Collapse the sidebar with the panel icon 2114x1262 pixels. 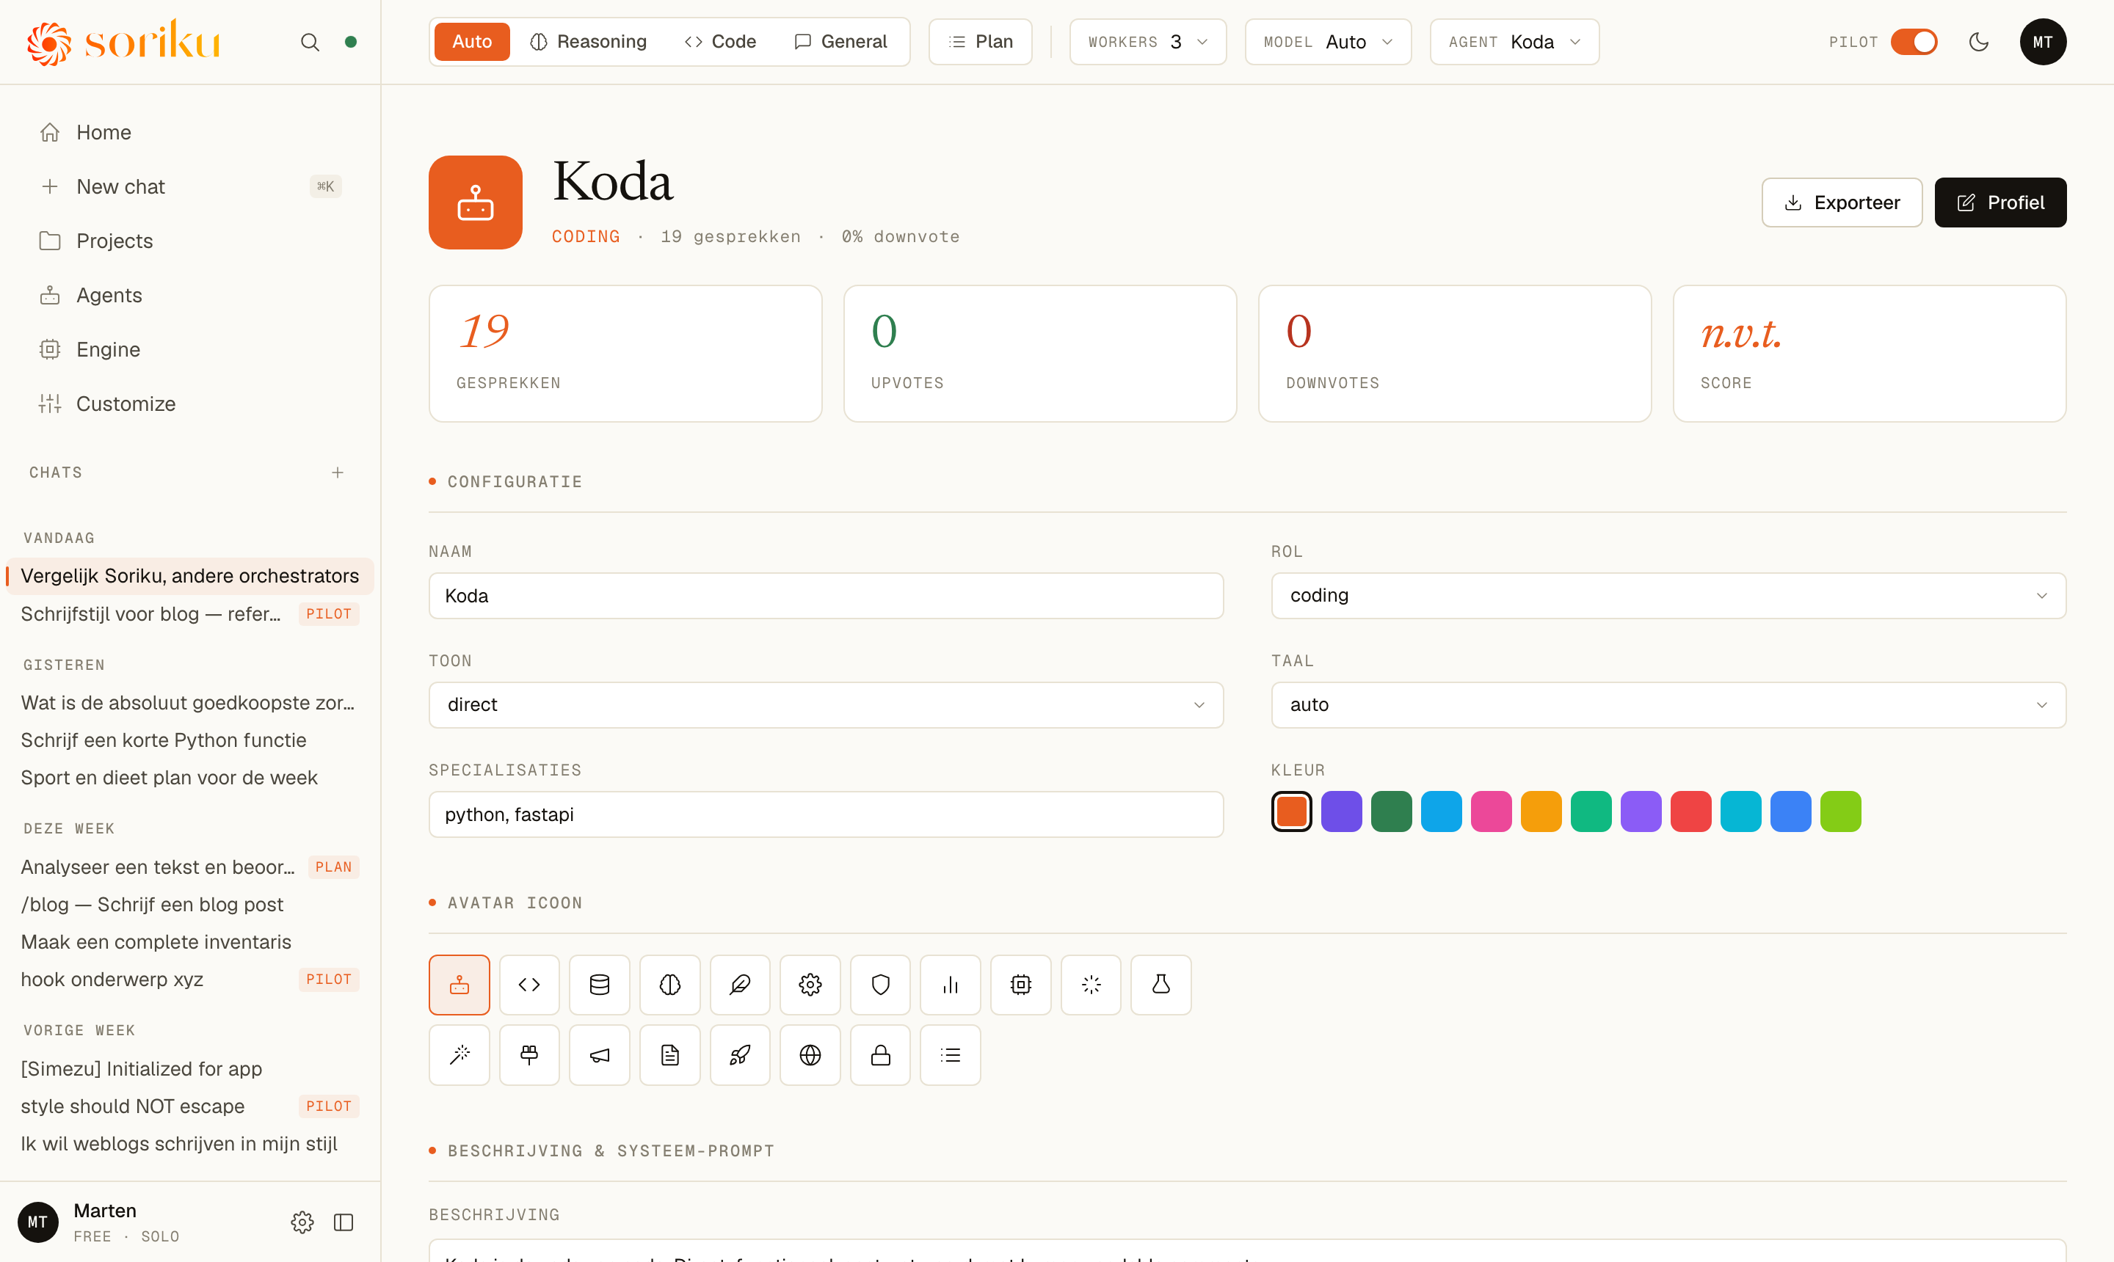coord(344,1222)
